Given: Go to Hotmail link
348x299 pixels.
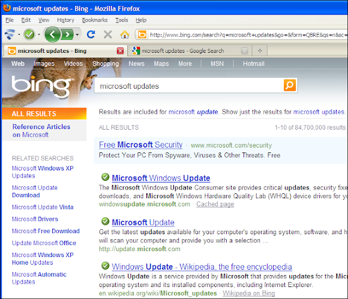Looking at the screenshot, I should [253, 64].
